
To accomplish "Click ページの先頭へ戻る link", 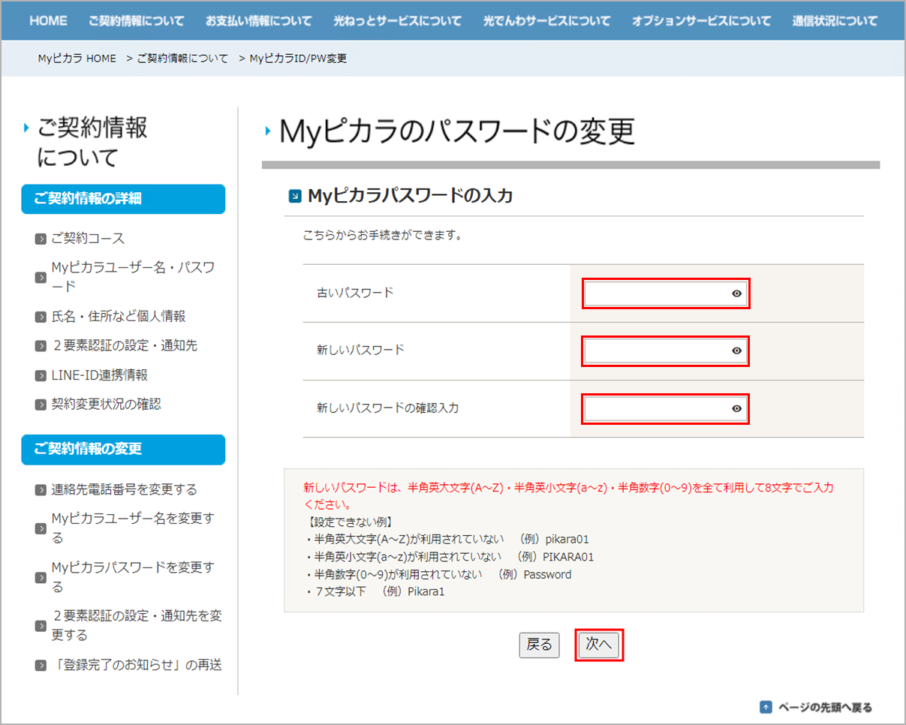I will 825,707.
